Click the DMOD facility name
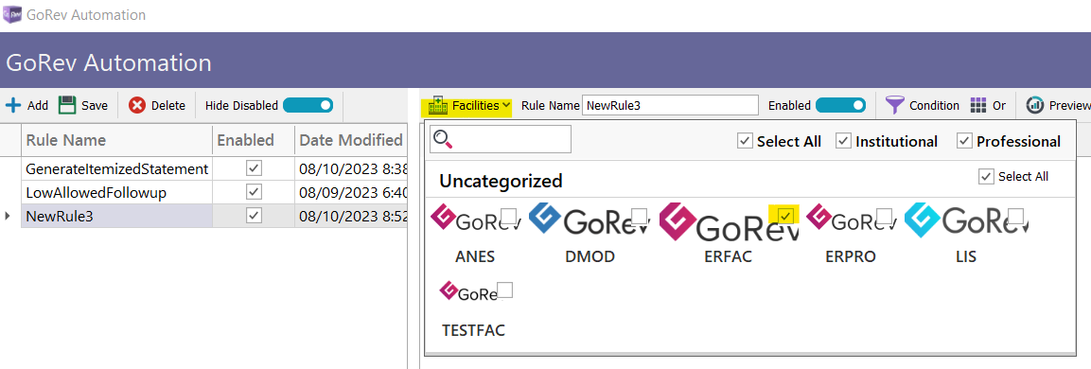 pyautogui.click(x=590, y=256)
